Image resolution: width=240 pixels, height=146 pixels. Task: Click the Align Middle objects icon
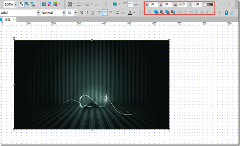pyautogui.click(x=202, y=12)
